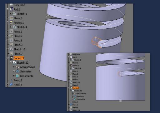Select 'Sketch.18' label in the small inset tree
Viewport: 160px width, 113px height.
pos(76,82)
